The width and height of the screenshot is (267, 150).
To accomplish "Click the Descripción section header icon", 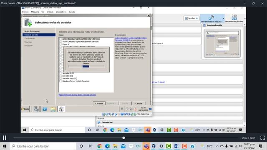I will click(x=99, y=122).
